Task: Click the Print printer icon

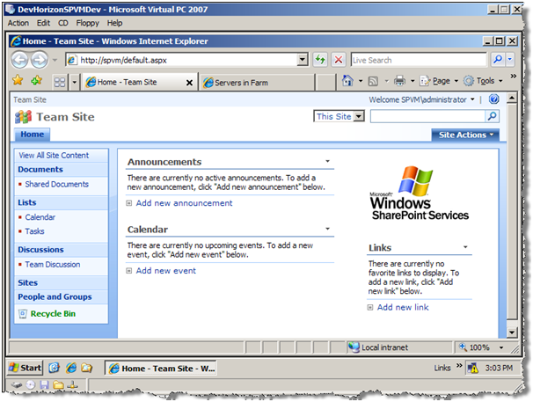Action: point(399,81)
